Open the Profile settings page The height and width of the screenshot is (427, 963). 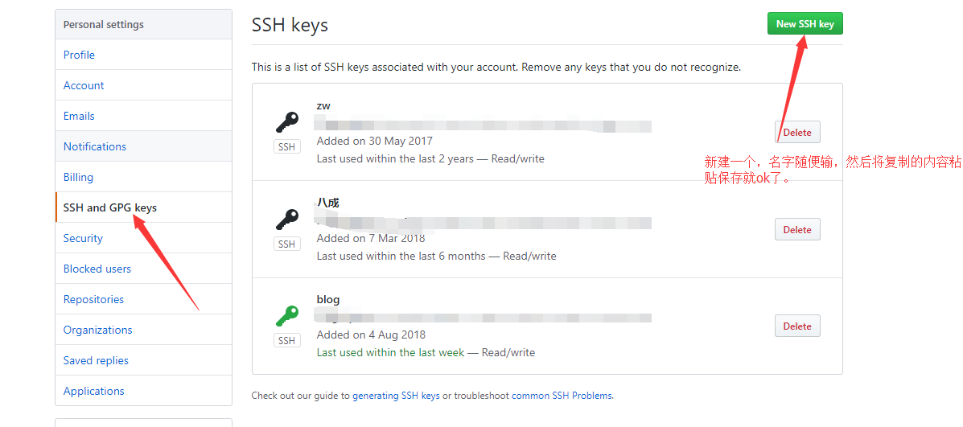pos(79,55)
